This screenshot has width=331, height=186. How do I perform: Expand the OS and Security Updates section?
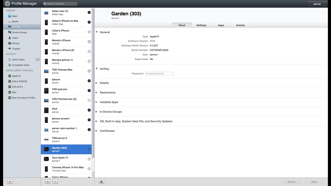point(97,121)
